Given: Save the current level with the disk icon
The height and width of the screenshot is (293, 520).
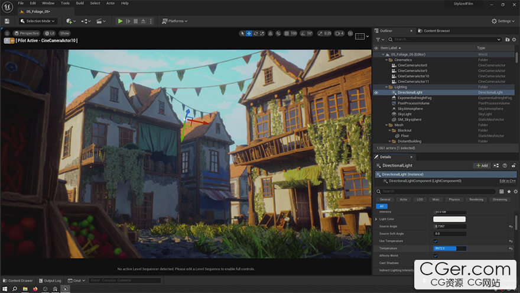Looking at the screenshot, I should tap(7, 21).
